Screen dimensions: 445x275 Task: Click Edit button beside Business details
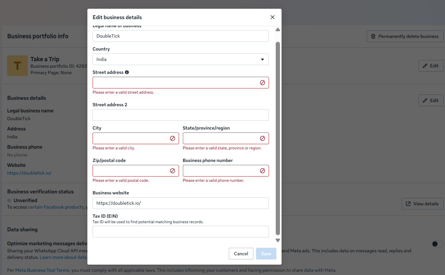click(x=431, y=100)
